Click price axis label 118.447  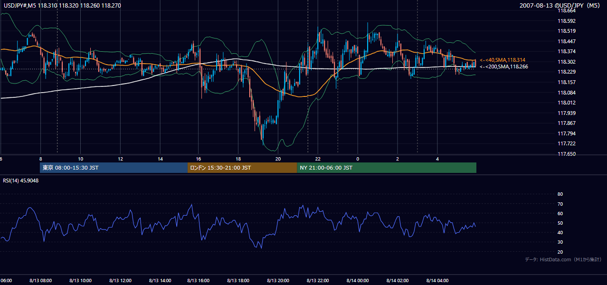pyautogui.click(x=567, y=41)
